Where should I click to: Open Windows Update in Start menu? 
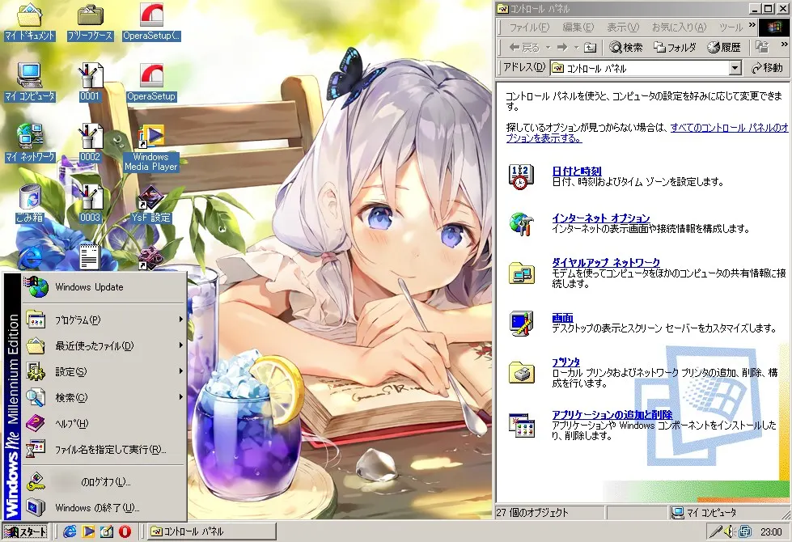[104, 287]
